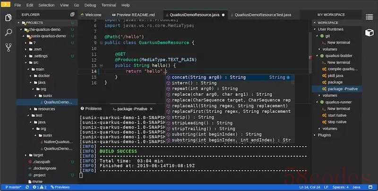
Task: Click the Collapse All icon in Explorer header
Action: [x=72, y=15]
